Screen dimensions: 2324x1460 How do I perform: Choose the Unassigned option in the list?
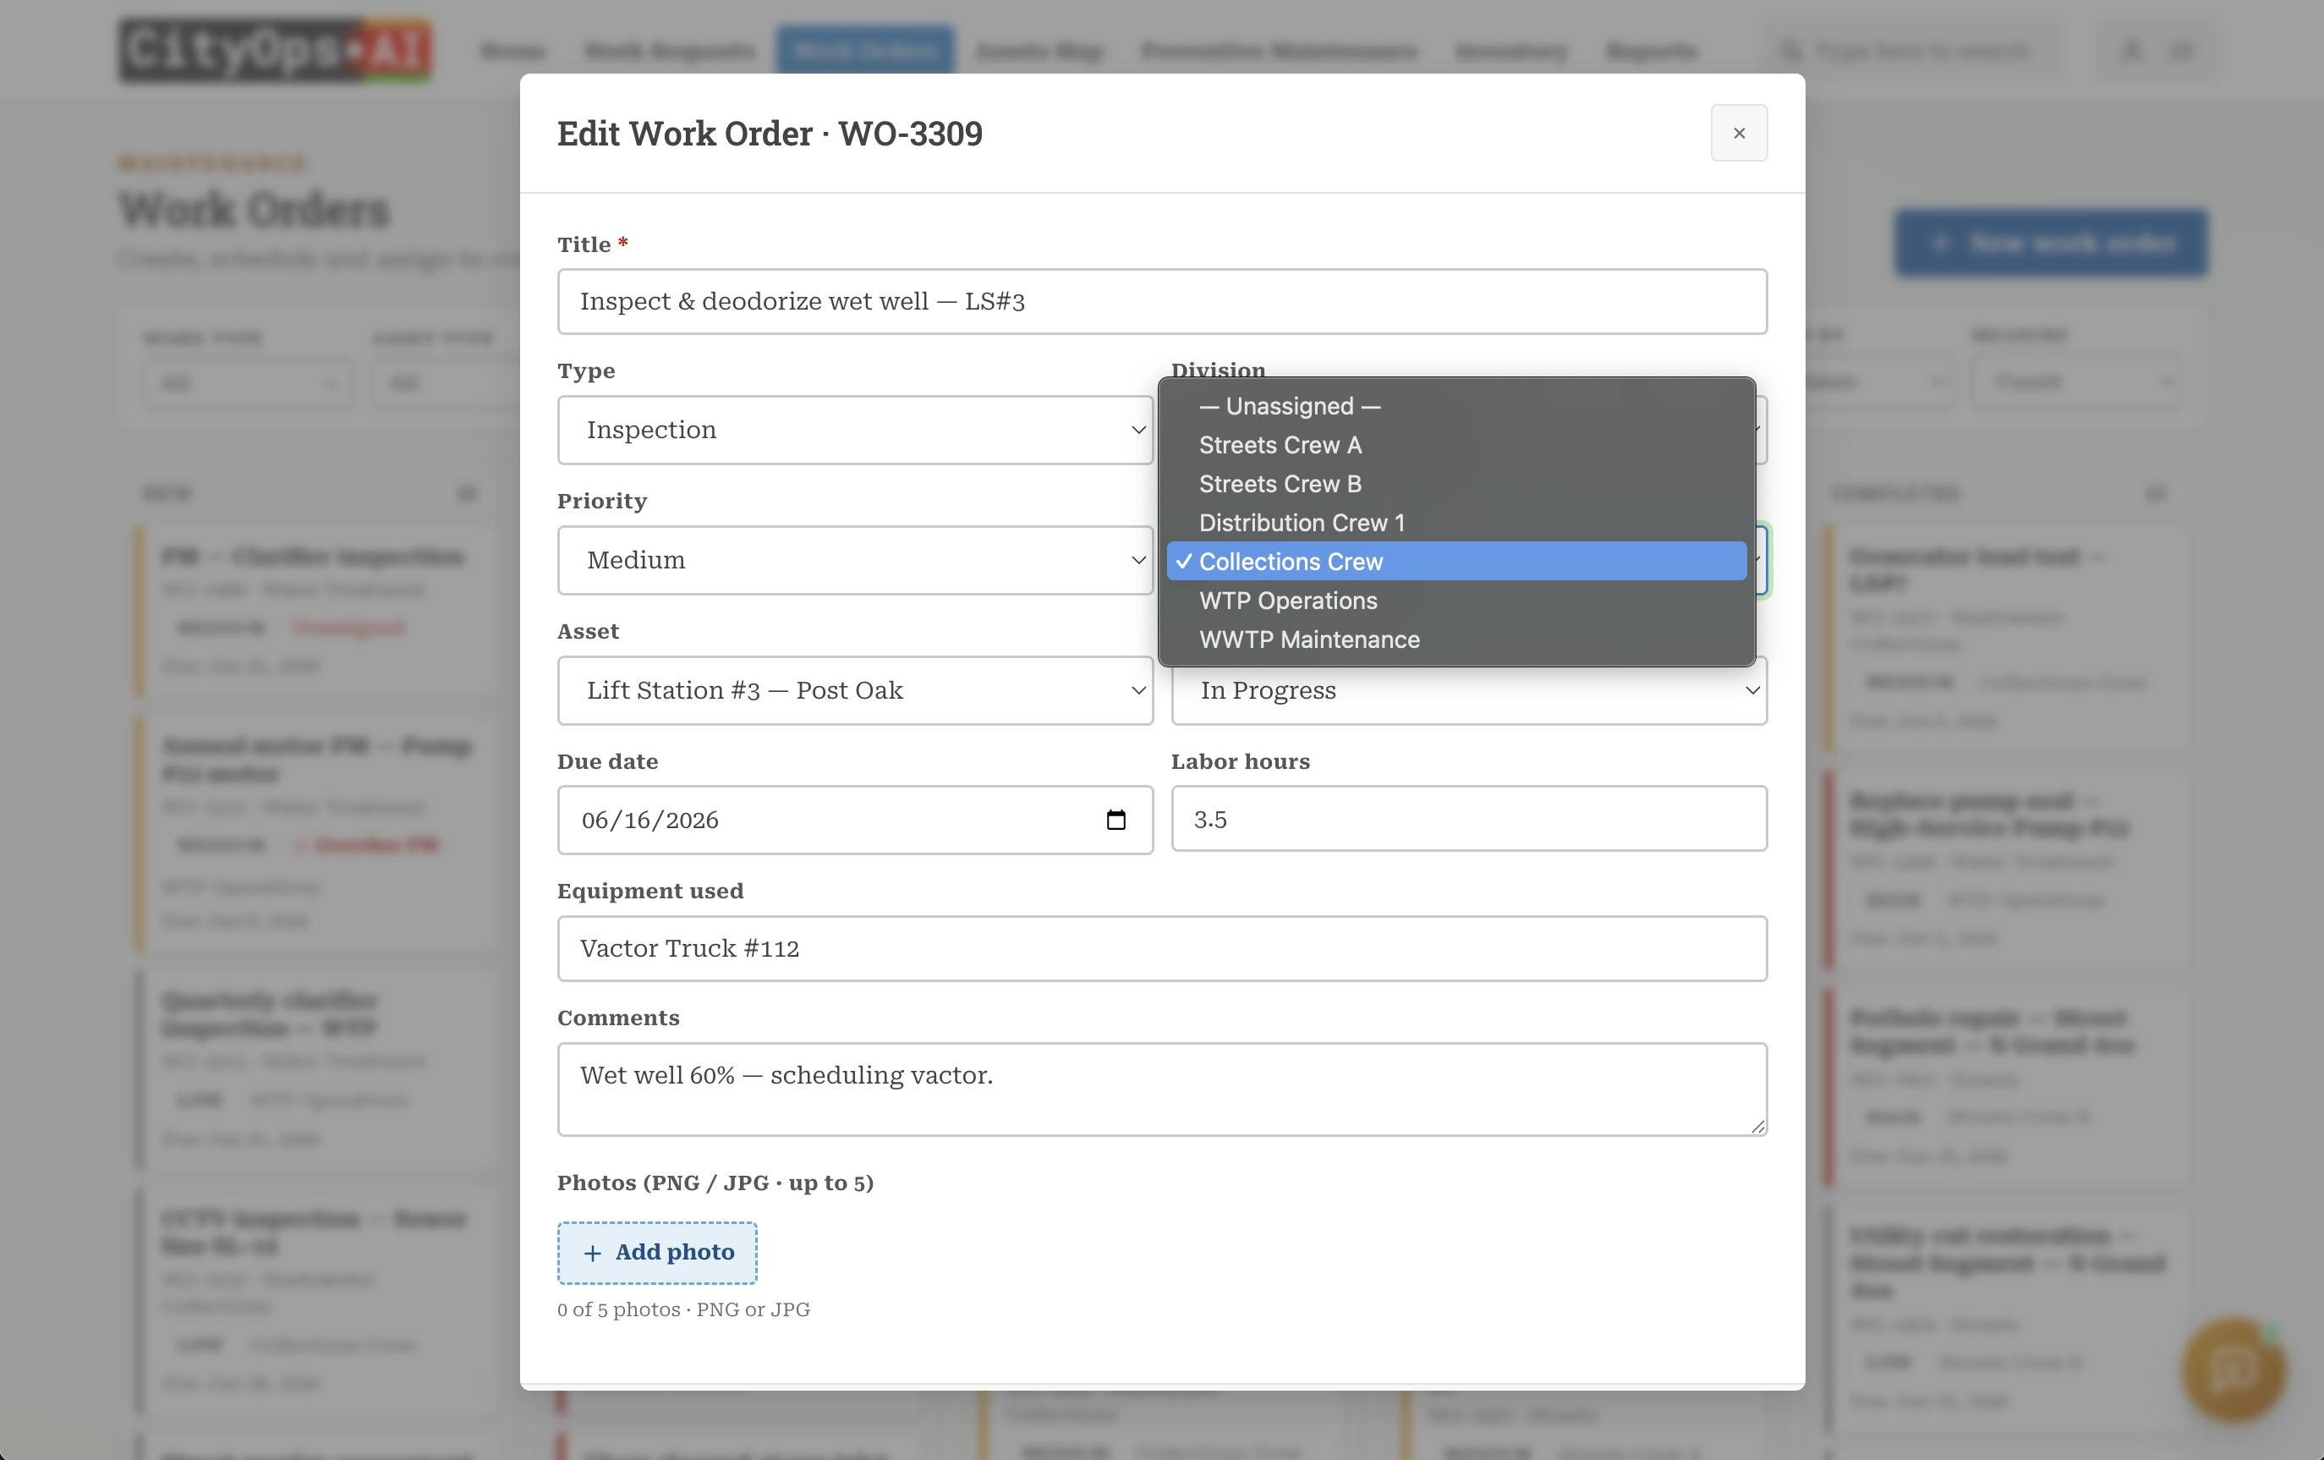[1456, 405]
